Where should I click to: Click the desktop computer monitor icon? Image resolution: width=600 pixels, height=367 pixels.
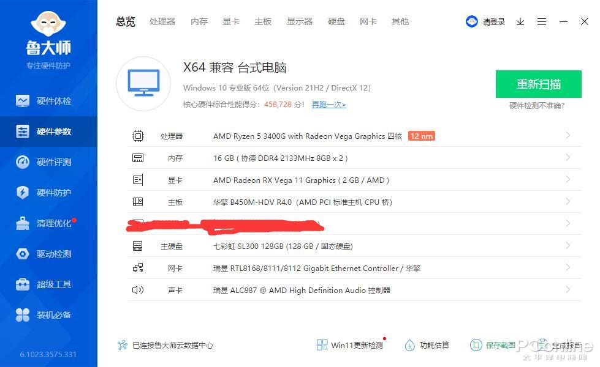tap(143, 84)
